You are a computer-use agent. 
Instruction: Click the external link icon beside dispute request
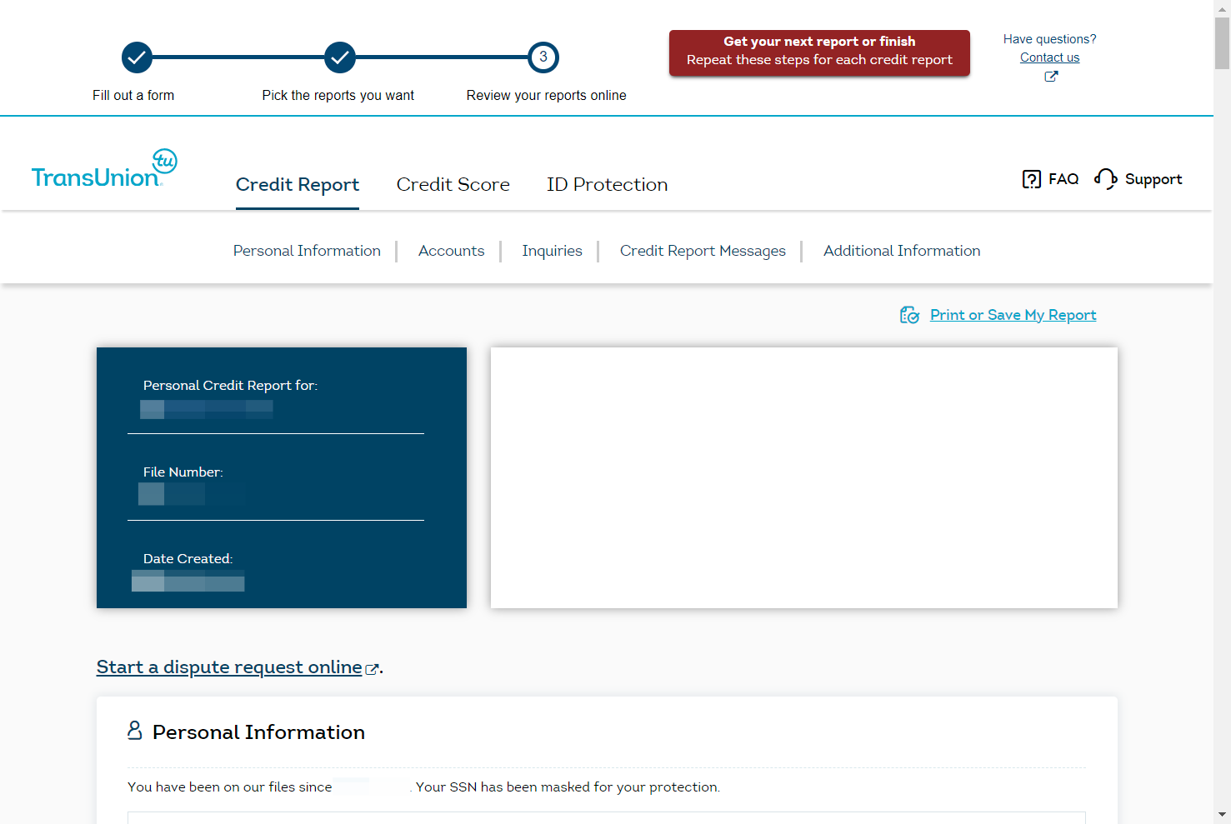click(x=373, y=668)
